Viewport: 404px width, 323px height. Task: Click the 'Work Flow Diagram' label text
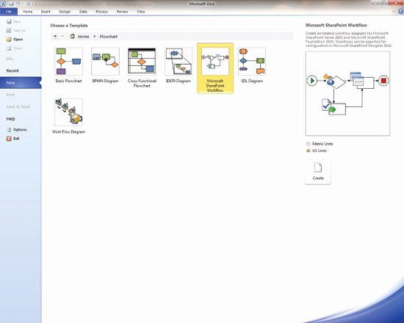pos(68,132)
